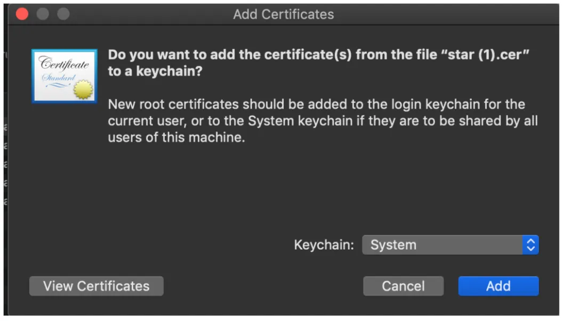Click the "Keychain:" label
The height and width of the screenshot is (321, 562).
point(324,245)
